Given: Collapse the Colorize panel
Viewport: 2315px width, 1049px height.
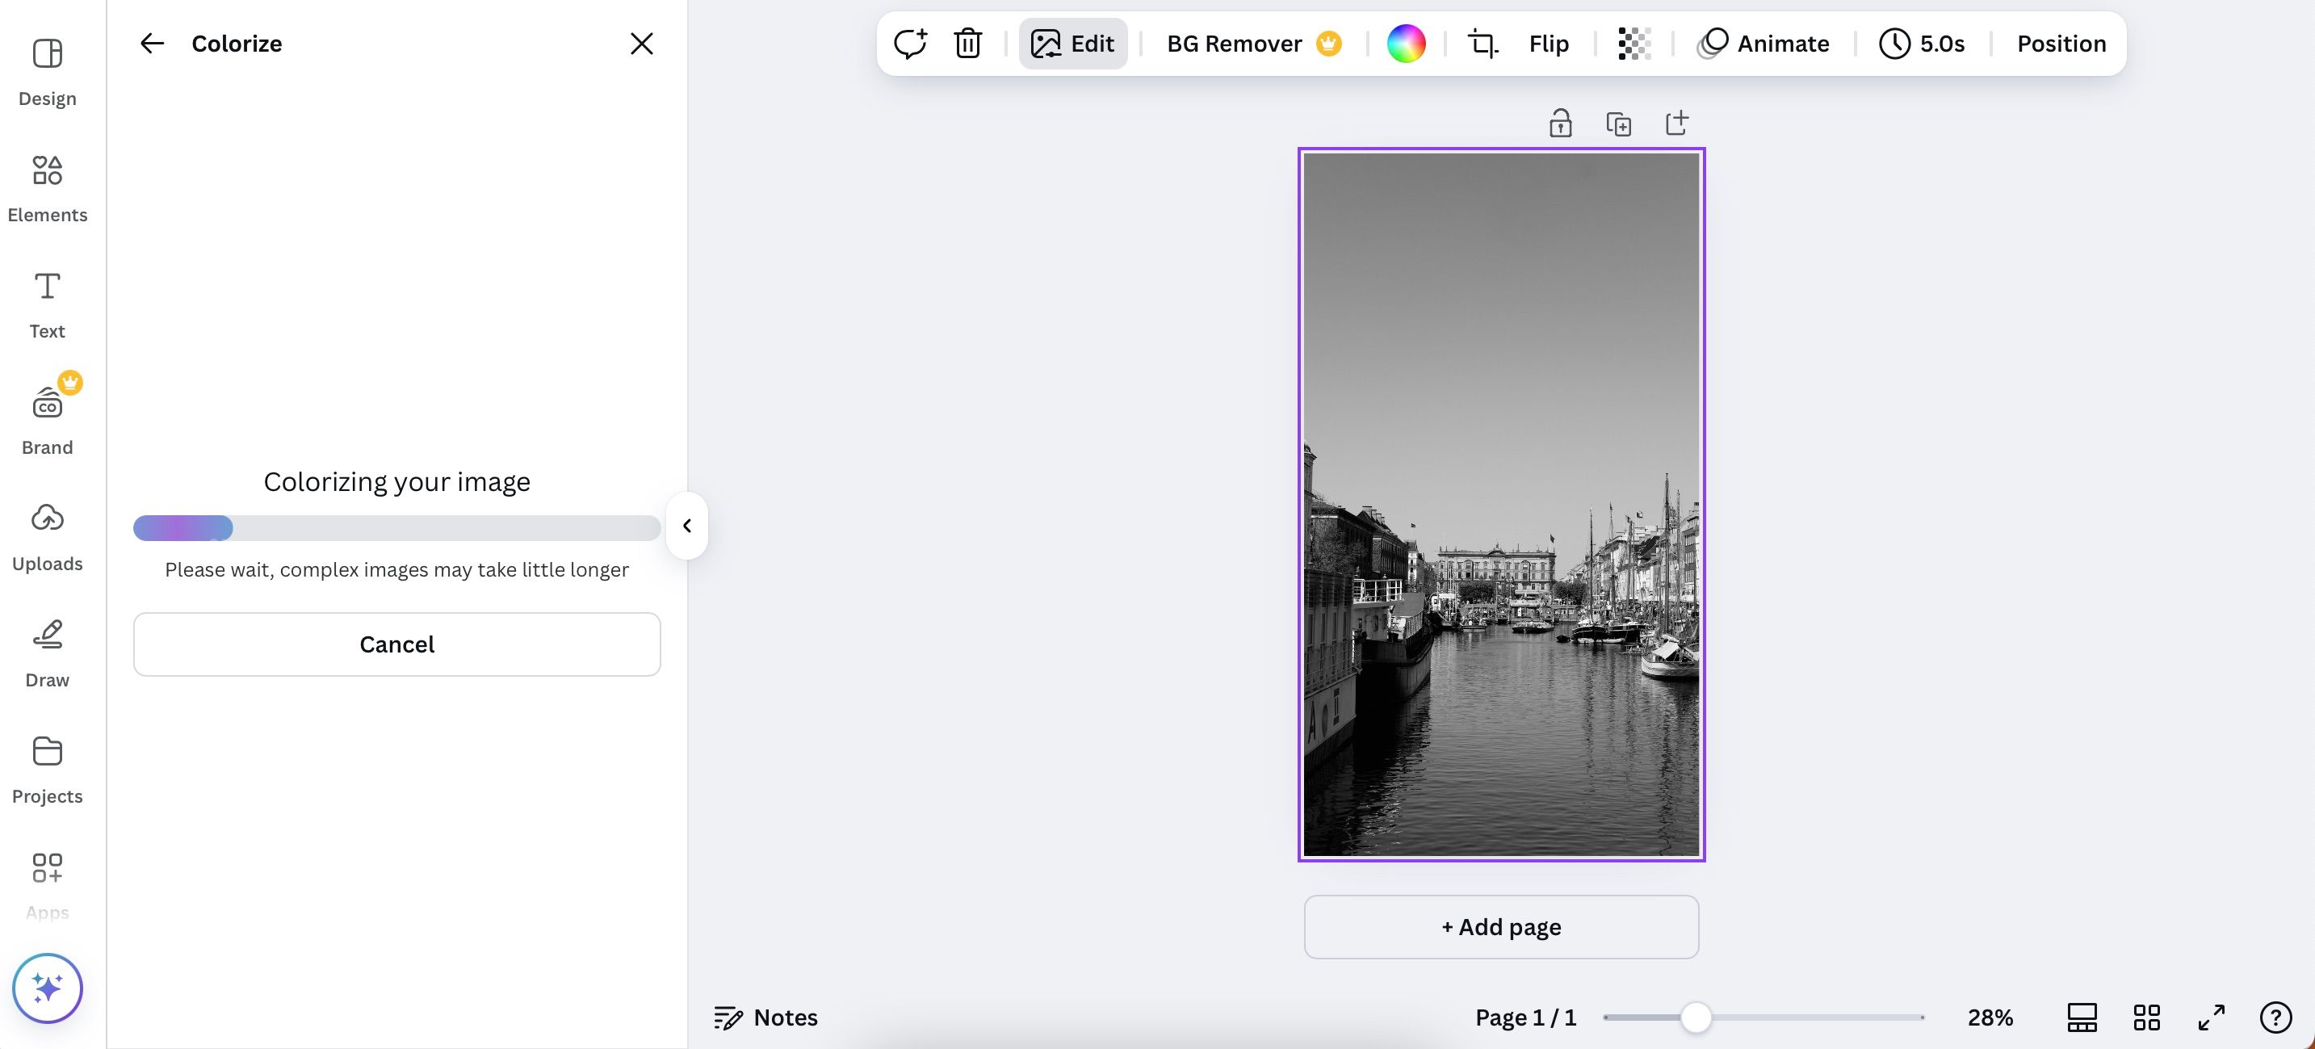Looking at the screenshot, I should pyautogui.click(x=686, y=526).
